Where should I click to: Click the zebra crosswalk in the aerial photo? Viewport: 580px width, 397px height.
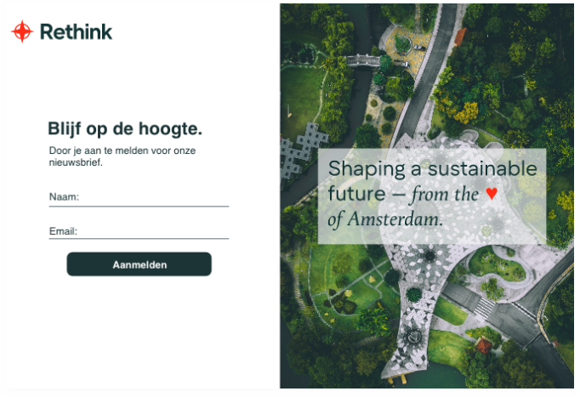pos(484,307)
